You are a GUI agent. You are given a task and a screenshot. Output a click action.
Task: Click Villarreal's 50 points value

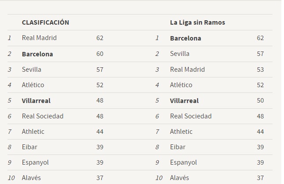(260, 100)
